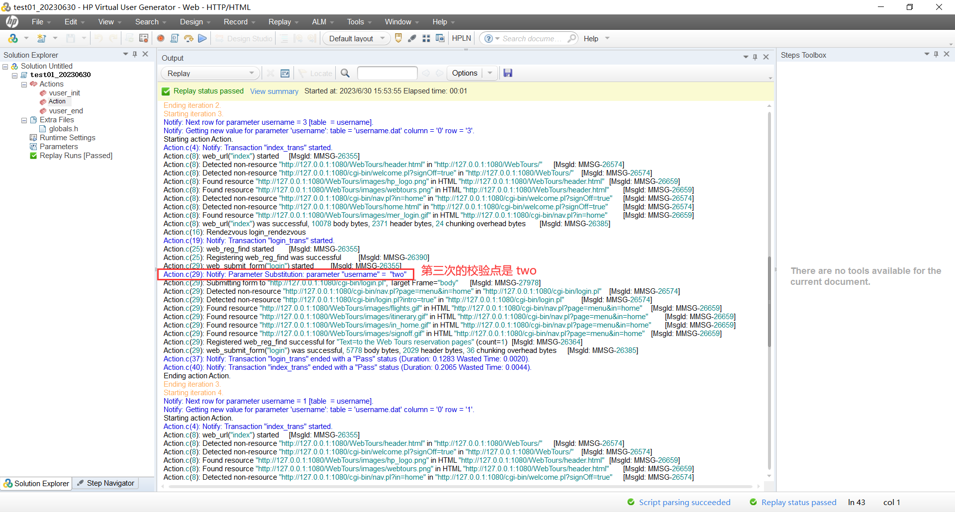This screenshot has width=955, height=512.
Task: Collapse the test01_20230630 tree node
Action: [x=15, y=75]
